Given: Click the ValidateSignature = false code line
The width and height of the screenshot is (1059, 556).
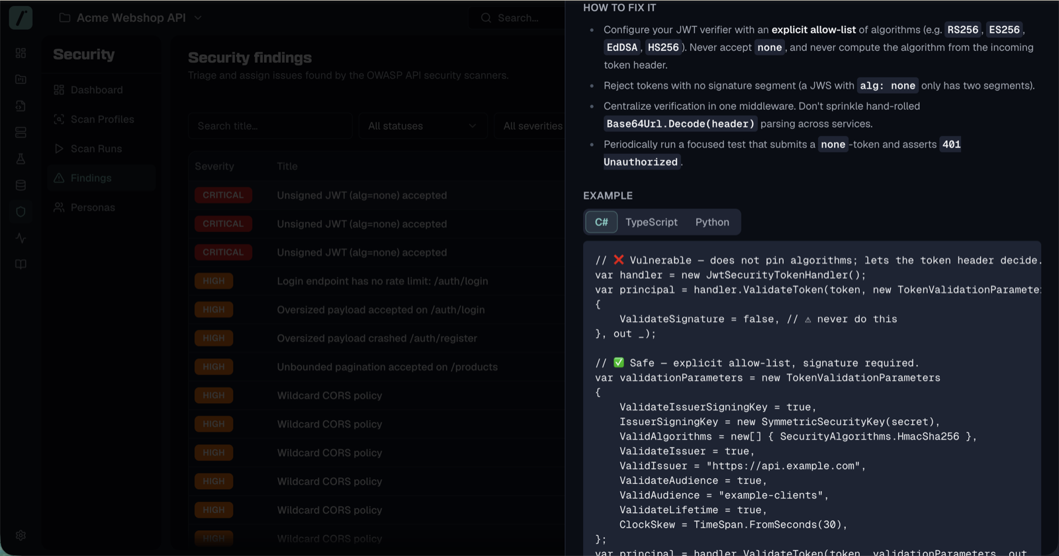Looking at the screenshot, I should click(758, 319).
